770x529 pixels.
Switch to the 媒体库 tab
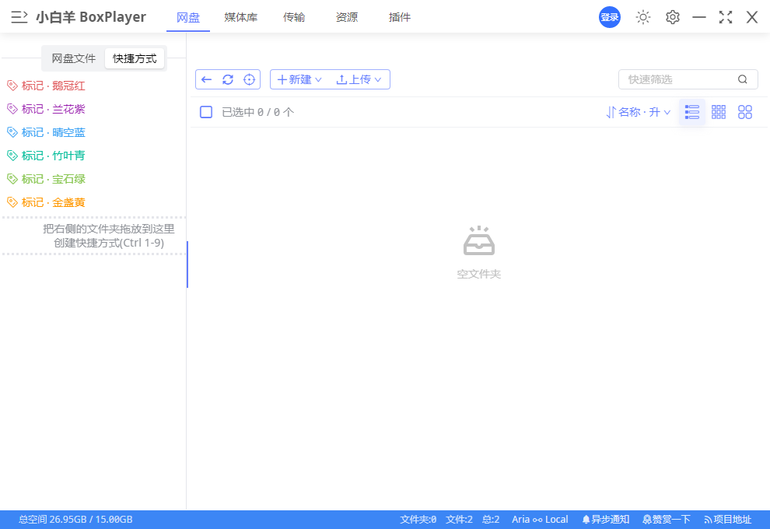point(240,16)
